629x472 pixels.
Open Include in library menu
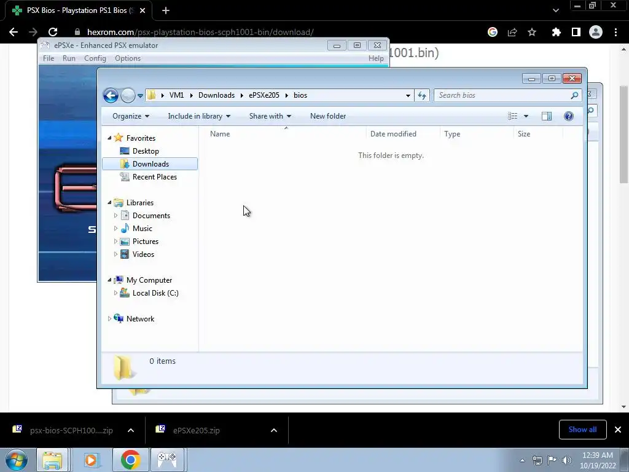(199, 116)
